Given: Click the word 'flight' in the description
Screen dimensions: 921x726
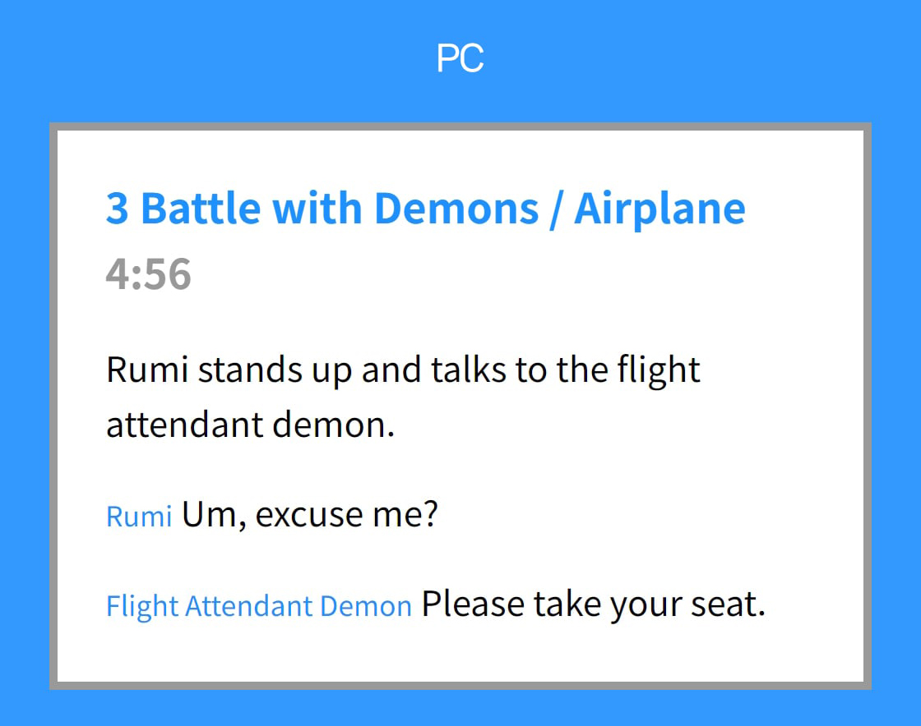Looking at the screenshot, I should [659, 371].
